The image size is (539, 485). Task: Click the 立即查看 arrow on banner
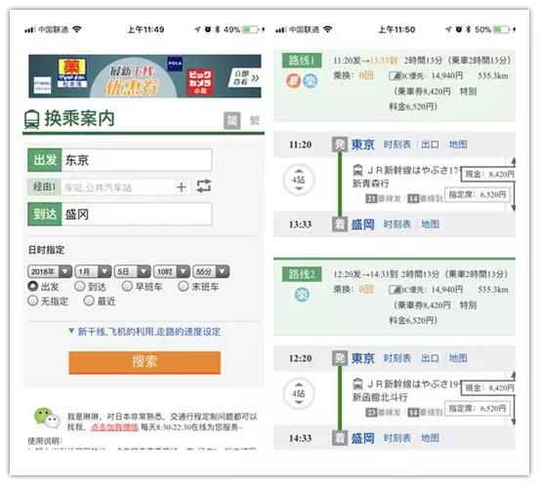pyautogui.click(x=246, y=78)
